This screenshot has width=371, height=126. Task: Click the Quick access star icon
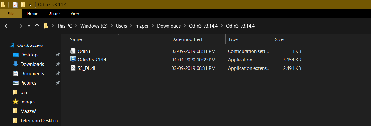[x=13, y=45]
